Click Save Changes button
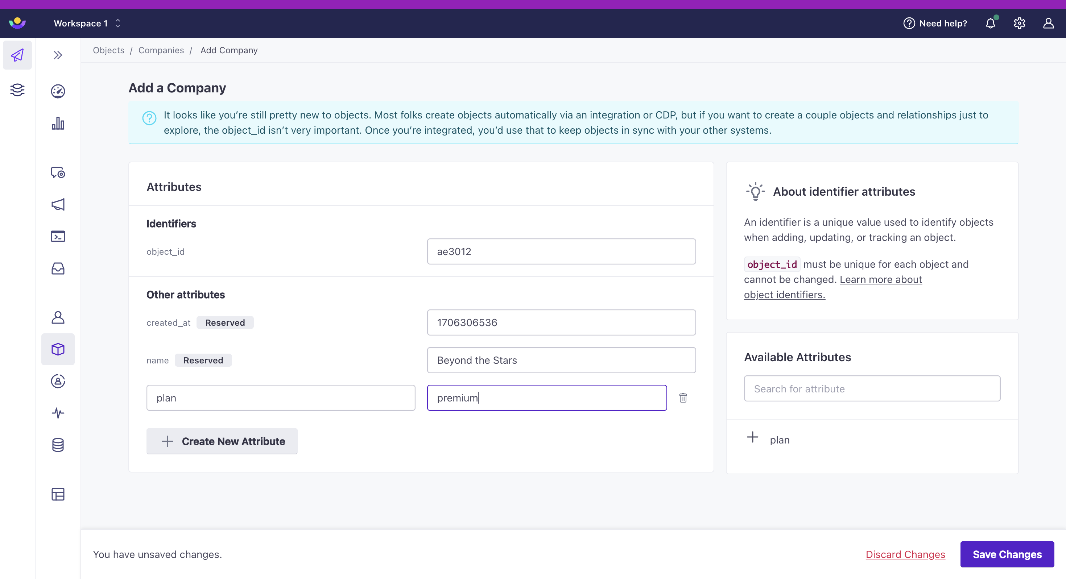This screenshot has height=579, width=1066. [x=1007, y=554]
